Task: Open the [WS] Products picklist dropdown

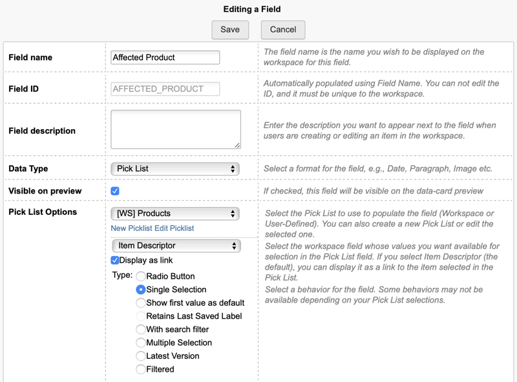Action: 175,214
